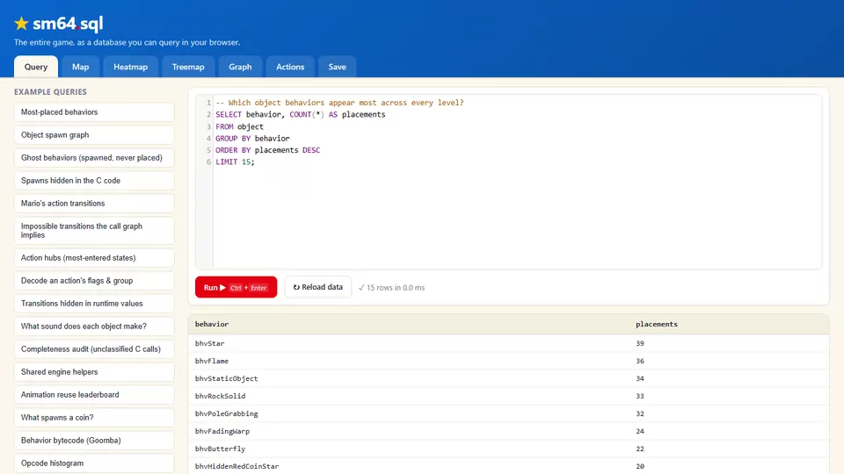The height and width of the screenshot is (474, 844).
Task: Select the bhvStar result cell
Action: click(x=209, y=343)
